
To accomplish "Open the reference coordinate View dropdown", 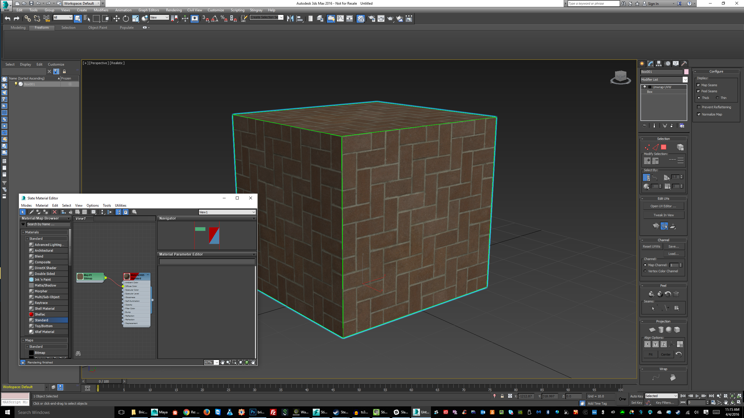I will [x=159, y=17].
